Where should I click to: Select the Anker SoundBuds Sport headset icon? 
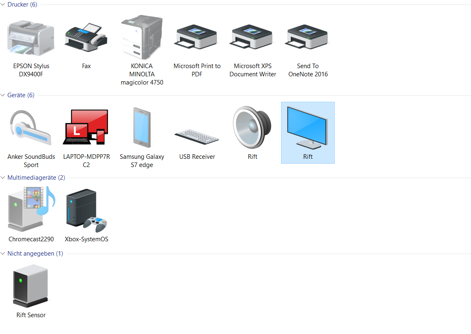click(31, 128)
